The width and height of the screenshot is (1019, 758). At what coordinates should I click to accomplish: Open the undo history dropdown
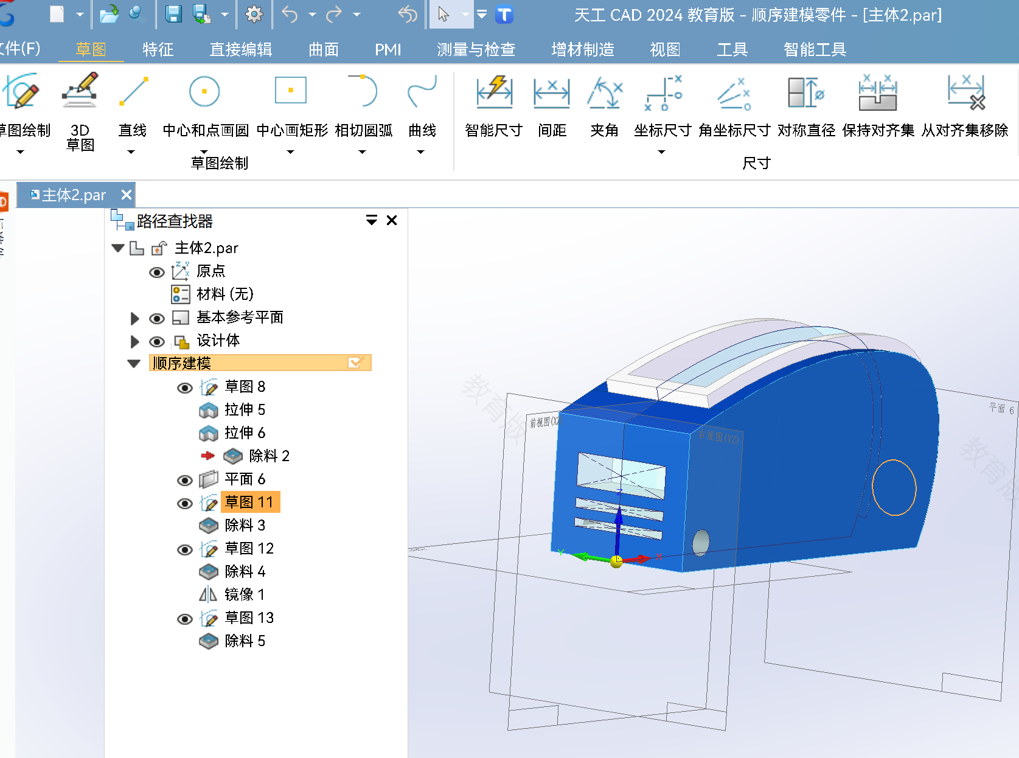pos(312,14)
